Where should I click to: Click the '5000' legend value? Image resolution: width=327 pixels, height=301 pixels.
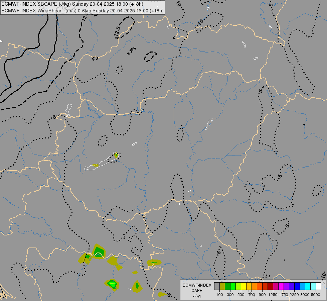click(x=316, y=295)
